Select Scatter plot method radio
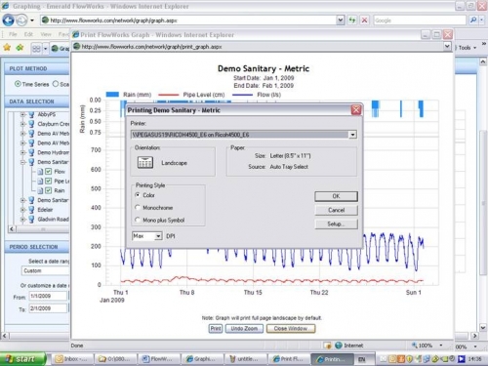 click(x=56, y=84)
